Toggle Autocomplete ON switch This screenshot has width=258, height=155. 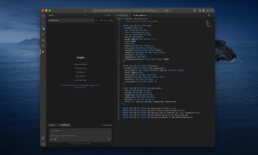111,21
